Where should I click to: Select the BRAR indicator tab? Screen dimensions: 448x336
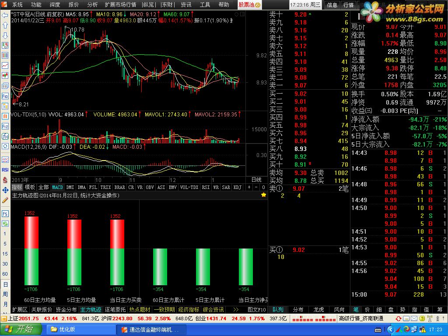(x=119, y=187)
